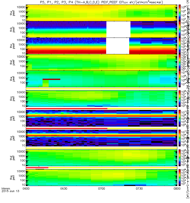
Task: Click the thc peif ion spectrogram panel
Action: tap(102, 138)
